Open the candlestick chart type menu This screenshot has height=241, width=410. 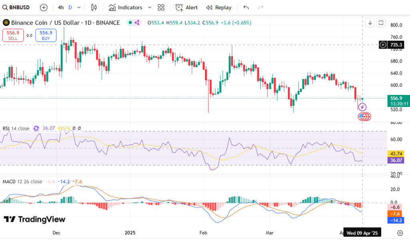[94, 8]
